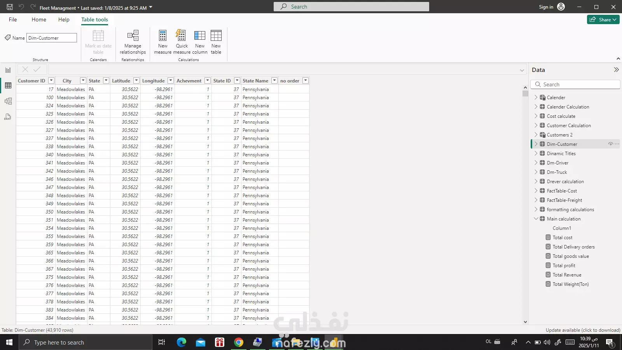622x350 pixels.
Task: Toggle visibility eye of Dim-Customer table
Action: 610,144
